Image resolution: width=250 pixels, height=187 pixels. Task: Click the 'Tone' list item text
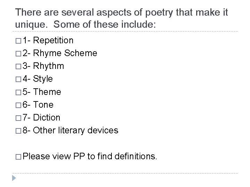pyautogui.click(x=44, y=105)
